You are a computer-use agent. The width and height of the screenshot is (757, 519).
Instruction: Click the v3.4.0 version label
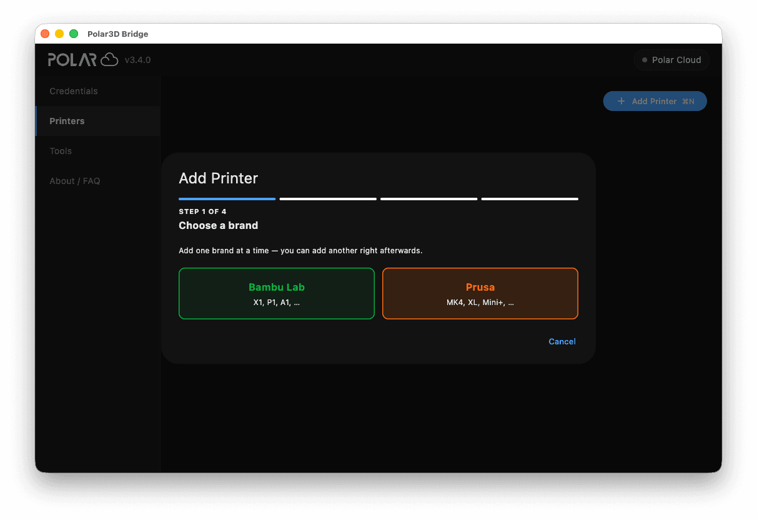tap(137, 60)
